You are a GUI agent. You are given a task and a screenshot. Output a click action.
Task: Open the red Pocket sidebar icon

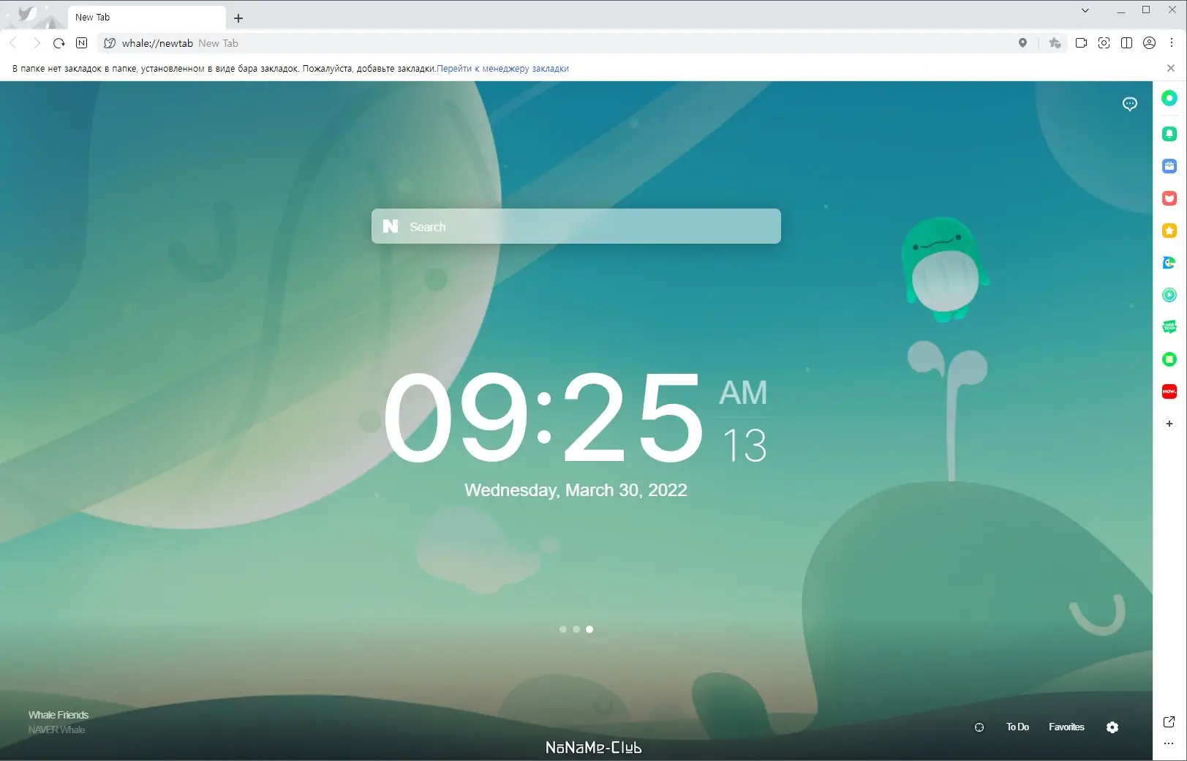click(1169, 198)
